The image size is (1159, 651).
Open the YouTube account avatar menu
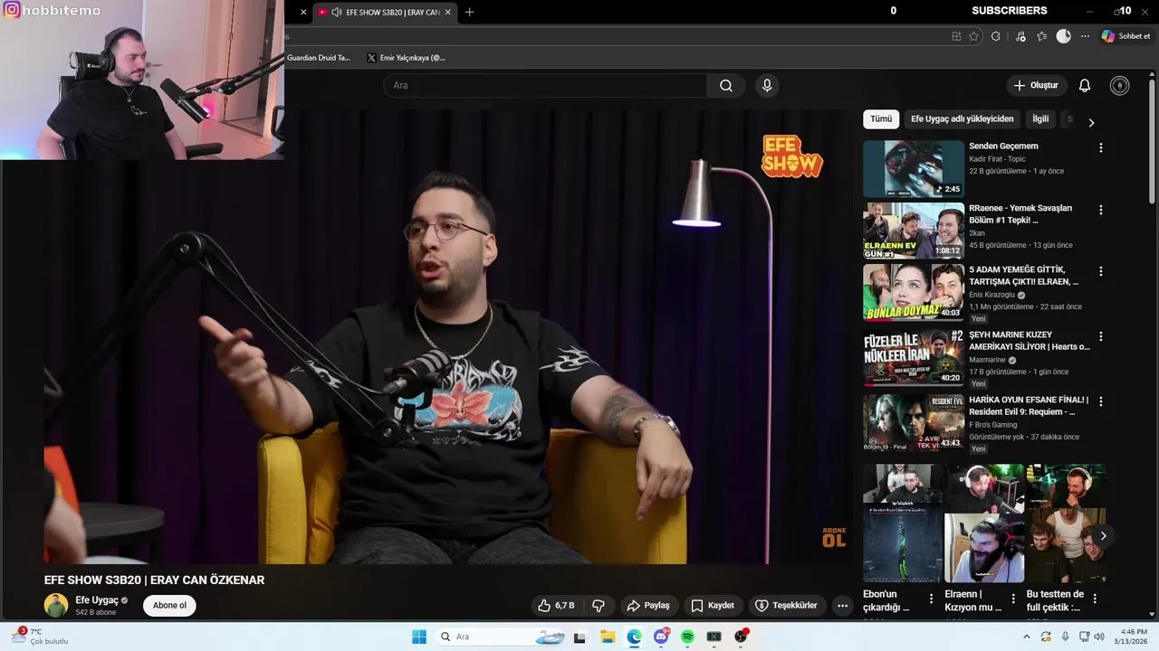pyautogui.click(x=1119, y=86)
